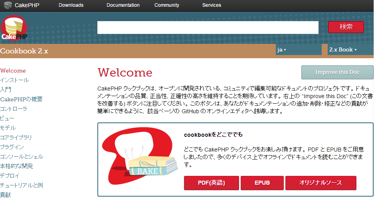
Task: Click the CakePHP cake logo image
Action: [x=14, y=28]
